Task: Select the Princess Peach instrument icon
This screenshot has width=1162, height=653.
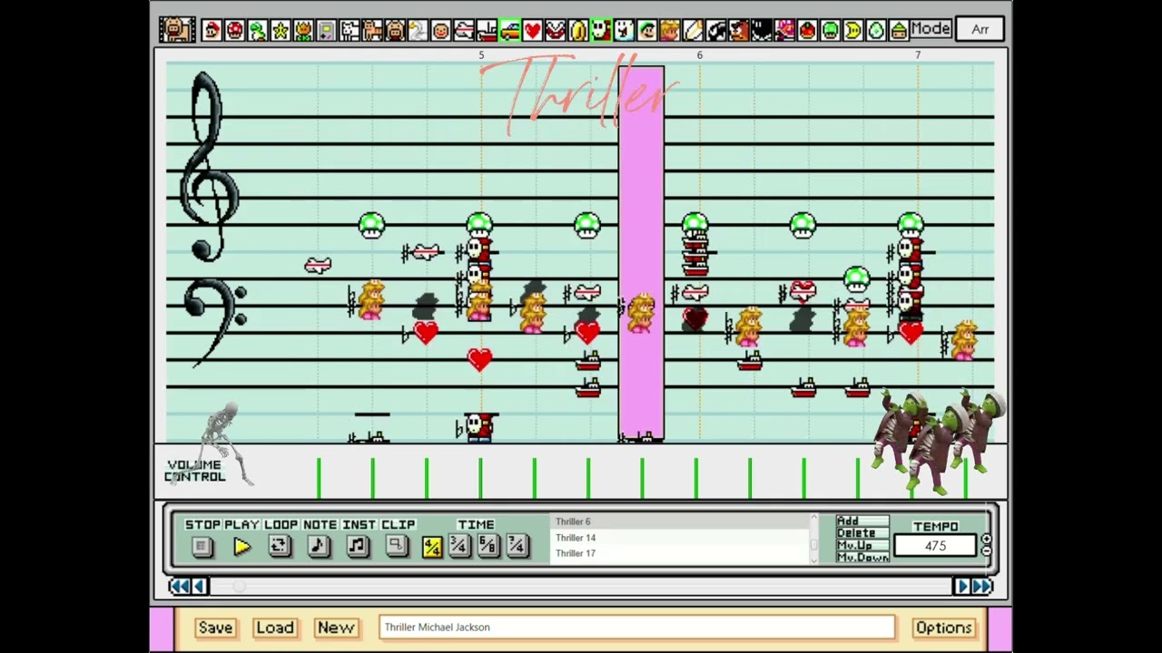Action: pyautogui.click(x=670, y=30)
